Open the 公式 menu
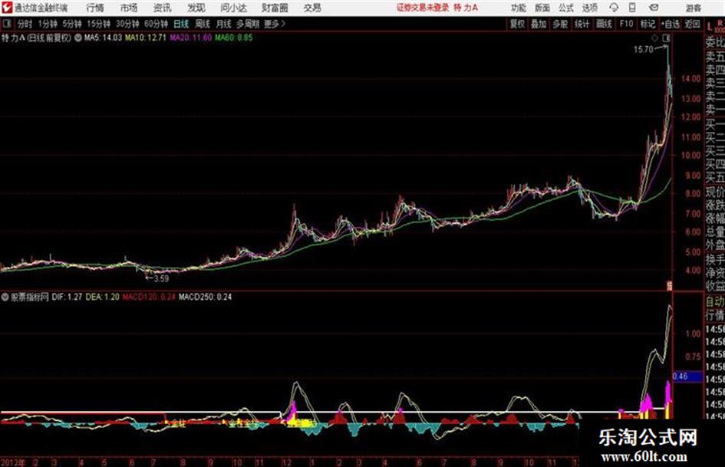725x467 pixels. coord(566,8)
